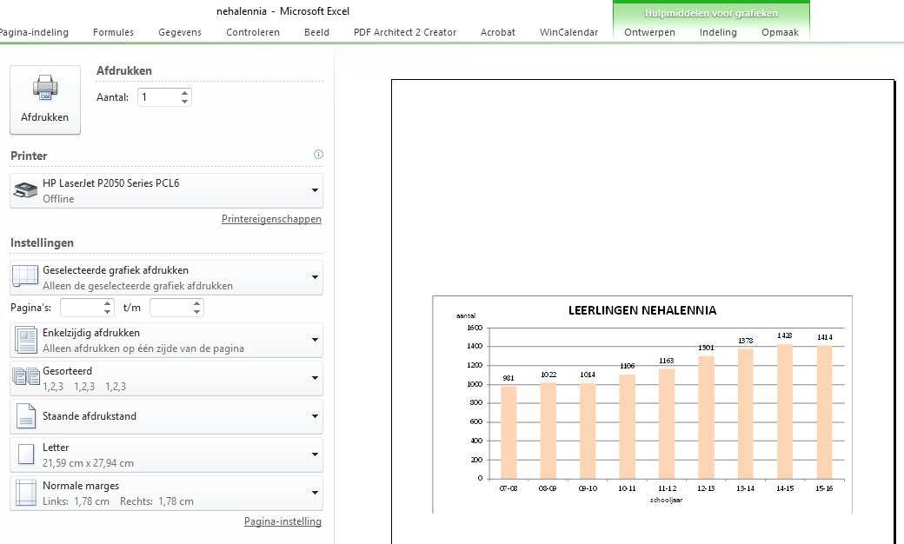Open the Gesorteerd collation dropdown
The image size is (904, 544).
pos(166,379)
